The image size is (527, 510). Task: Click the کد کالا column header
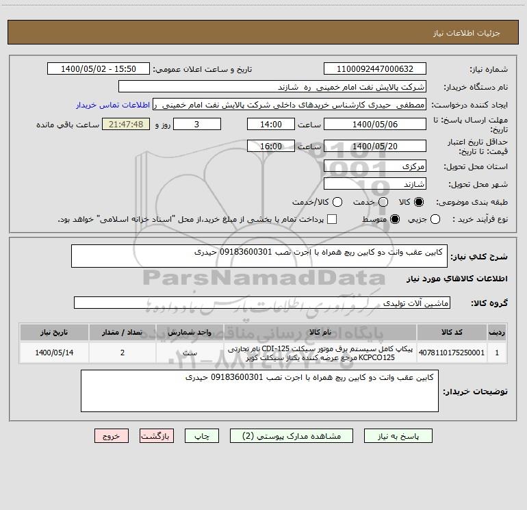point(452,333)
